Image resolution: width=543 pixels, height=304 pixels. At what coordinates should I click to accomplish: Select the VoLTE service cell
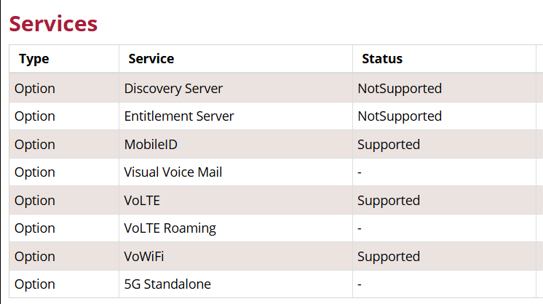click(143, 201)
